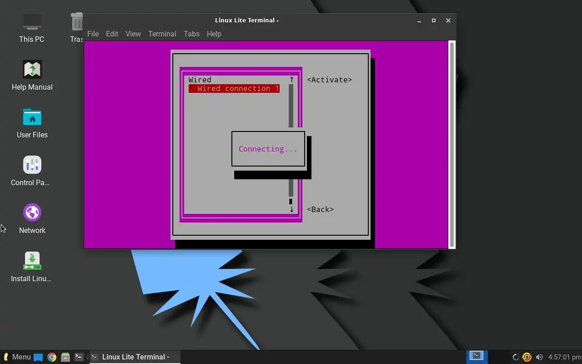Viewport: 582px width, 364px height.
Task: Click the down arrow of connection list scrollbar
Action: coord(291,209)
